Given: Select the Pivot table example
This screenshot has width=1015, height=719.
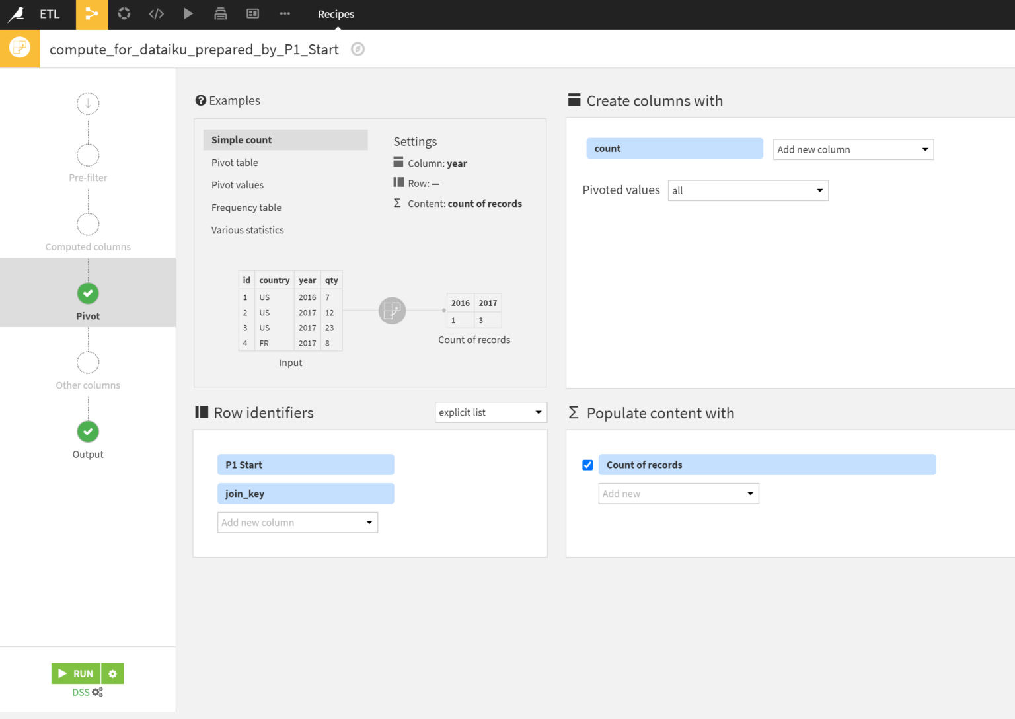Looking at the screenshot, I should click(x=235, y=163).
